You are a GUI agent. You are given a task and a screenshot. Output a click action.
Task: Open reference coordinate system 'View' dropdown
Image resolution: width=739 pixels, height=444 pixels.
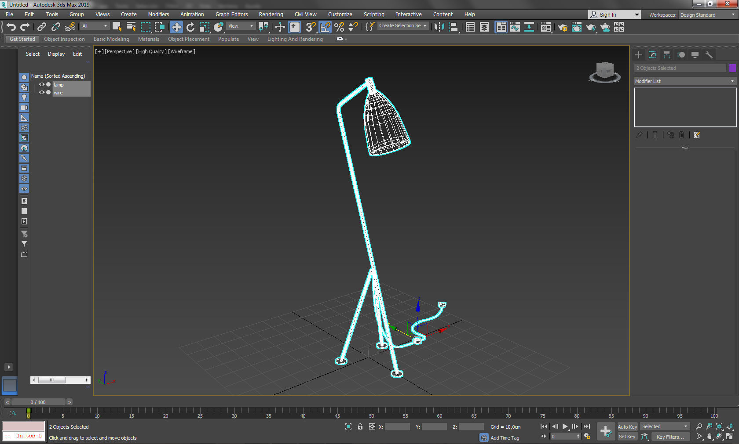[241, 26]
